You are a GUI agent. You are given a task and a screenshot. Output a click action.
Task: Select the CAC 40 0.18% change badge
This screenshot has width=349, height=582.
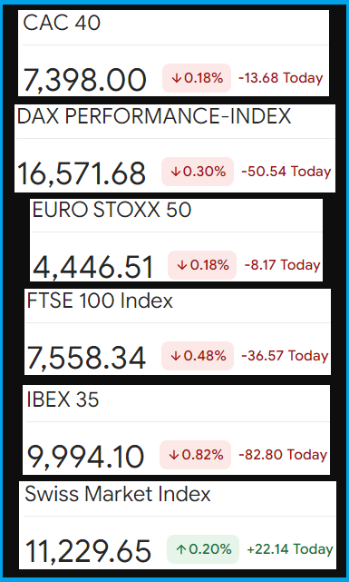click(x=197, y=78)
